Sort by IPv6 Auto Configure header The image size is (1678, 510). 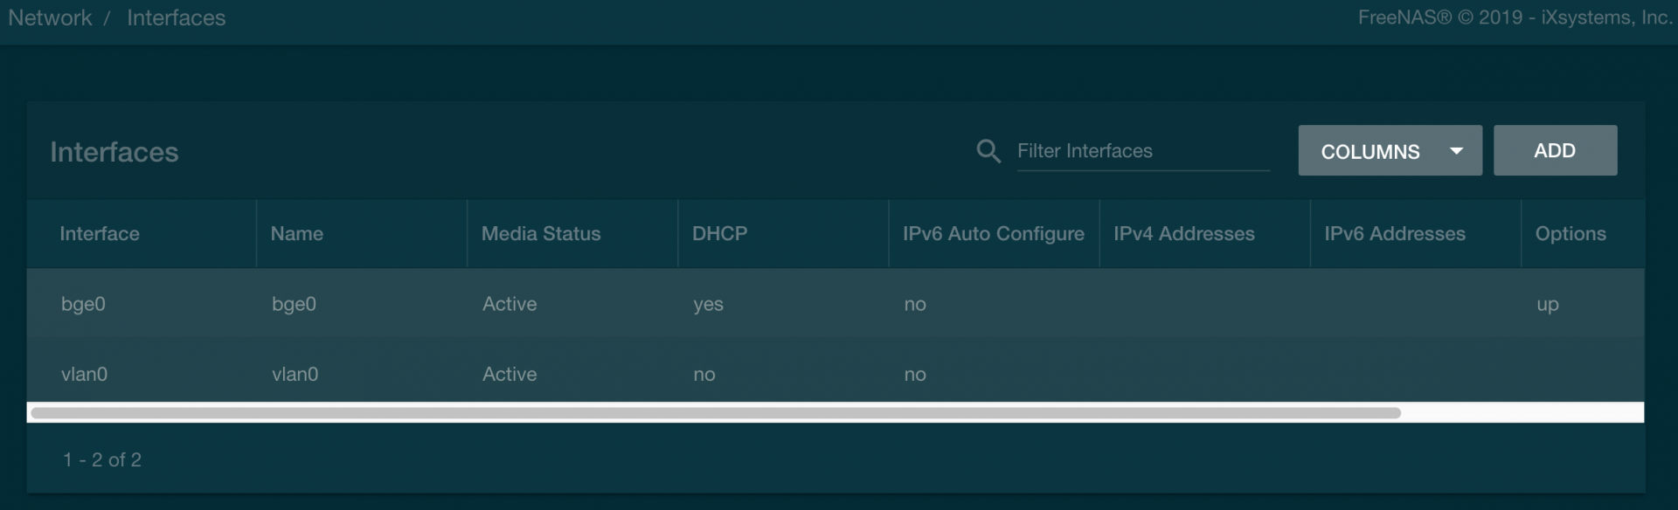pyautogui.click(x=993, y=233)
